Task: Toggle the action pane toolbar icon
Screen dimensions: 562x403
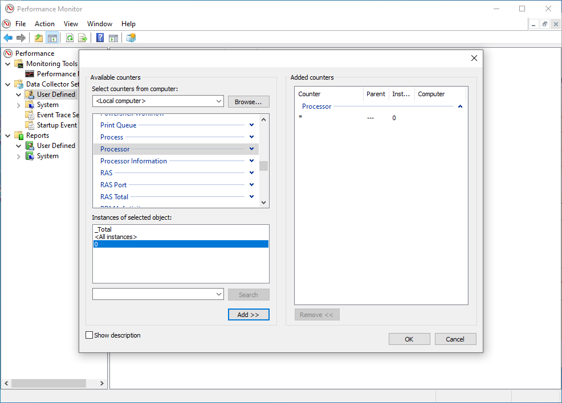Action: (113, 38)
